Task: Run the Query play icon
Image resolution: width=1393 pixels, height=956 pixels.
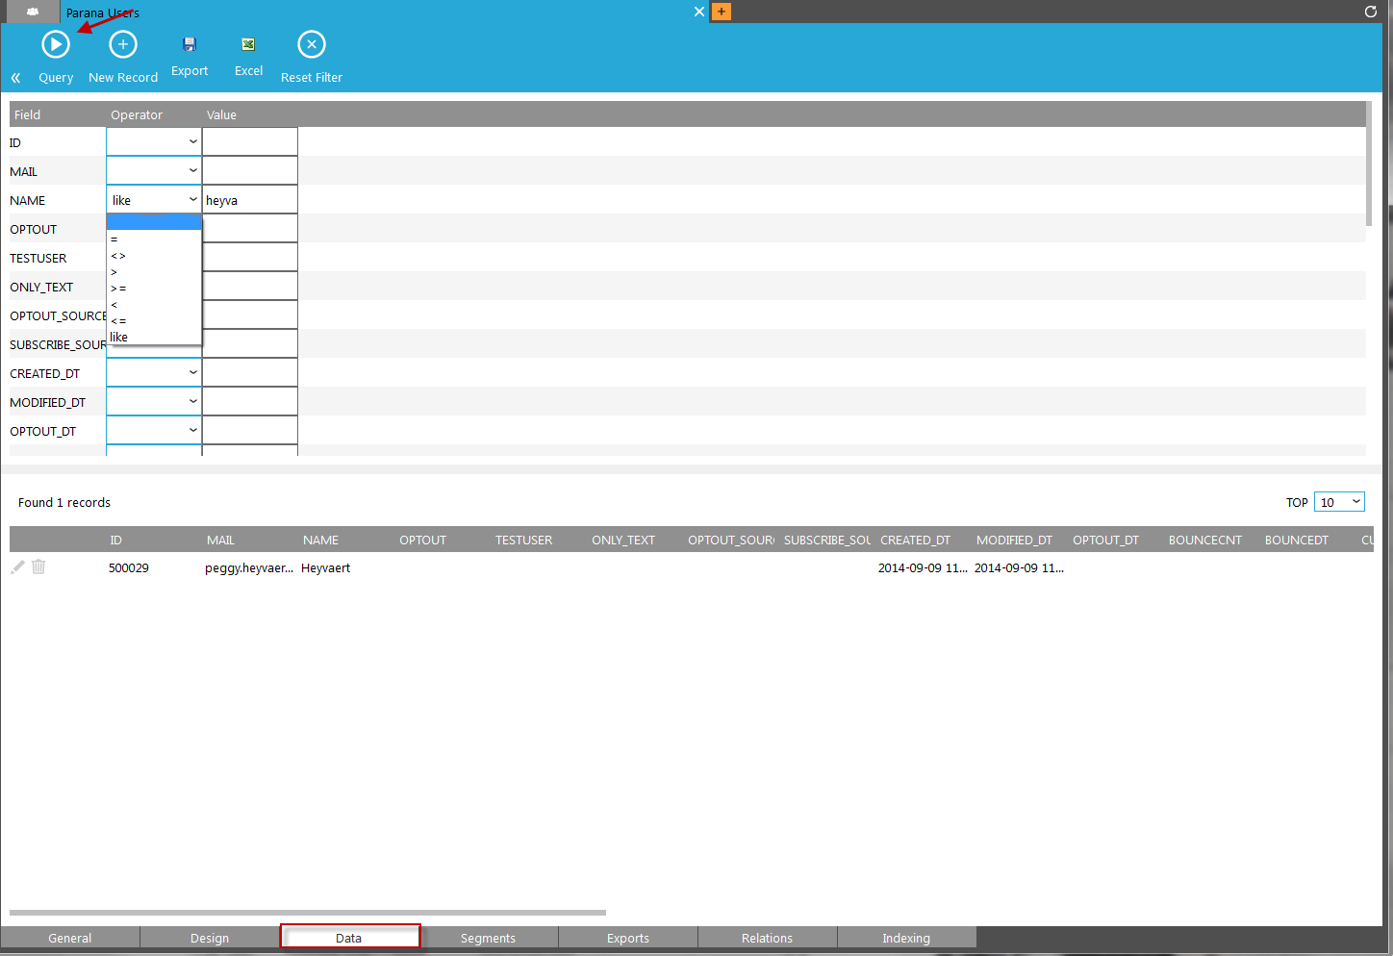Action: [x=56, y=45]
